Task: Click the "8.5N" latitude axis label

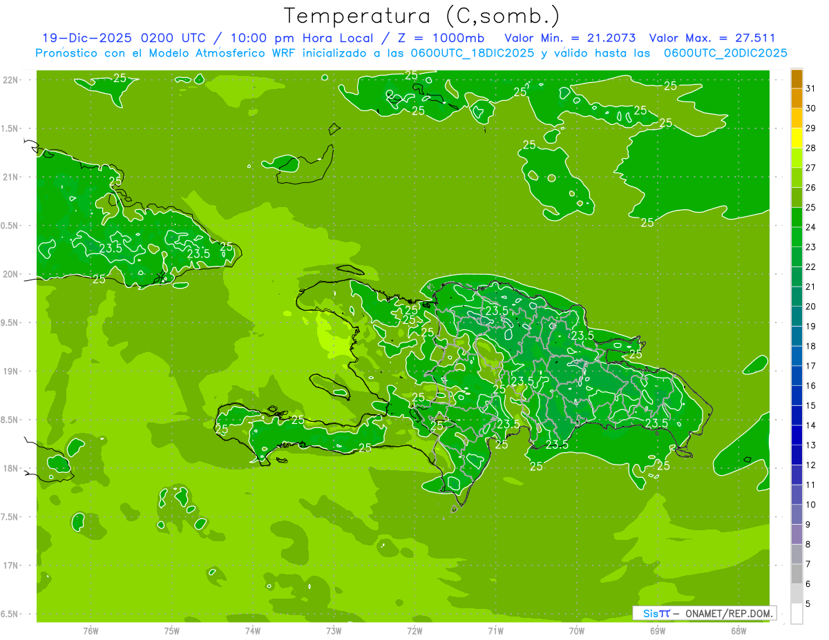Action: point(10,420)
